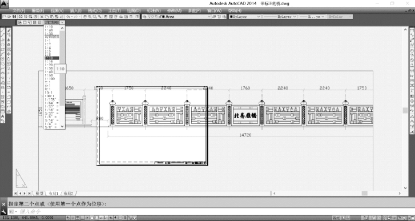The height and width of the screenshot is (221, 415).
Task: Click the Open file icon in the toolbar
Action: click(x=9, y=17)
